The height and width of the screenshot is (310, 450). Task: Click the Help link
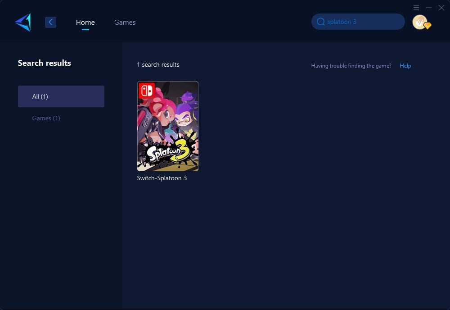(x=405, y=66)
